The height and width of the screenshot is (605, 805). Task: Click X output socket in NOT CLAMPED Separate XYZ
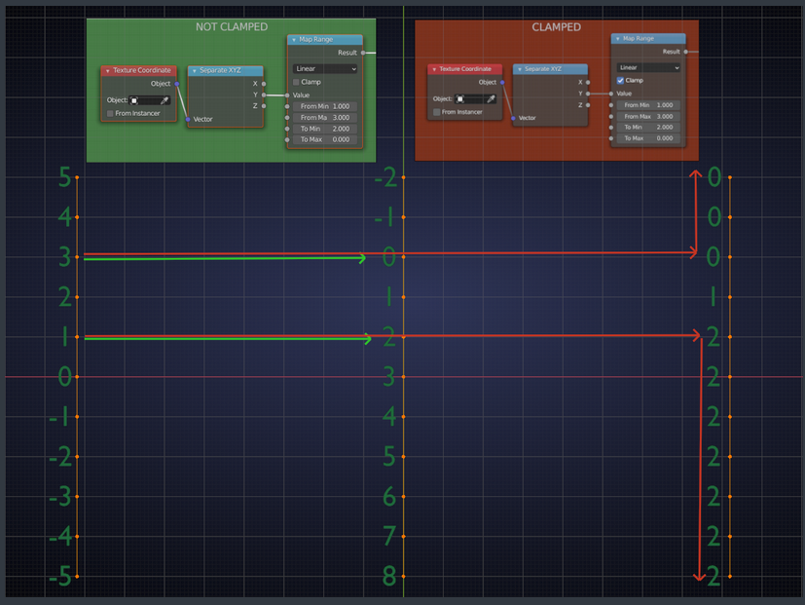point(264,83)
